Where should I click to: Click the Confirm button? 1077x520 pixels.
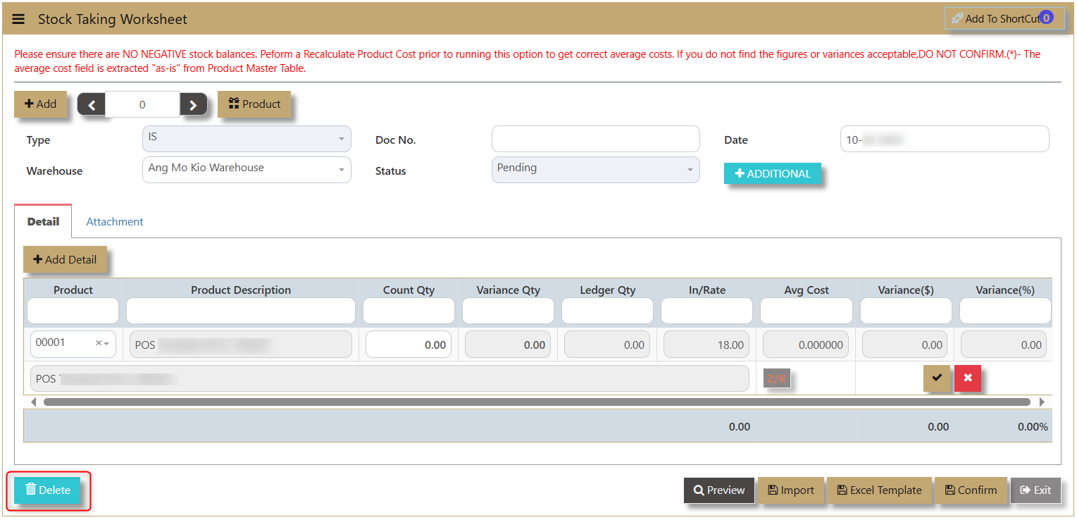tap(971, 490)
